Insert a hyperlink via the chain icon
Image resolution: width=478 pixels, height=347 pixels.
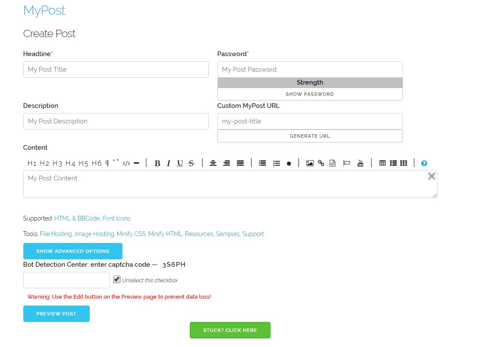(x=321, y=164)
